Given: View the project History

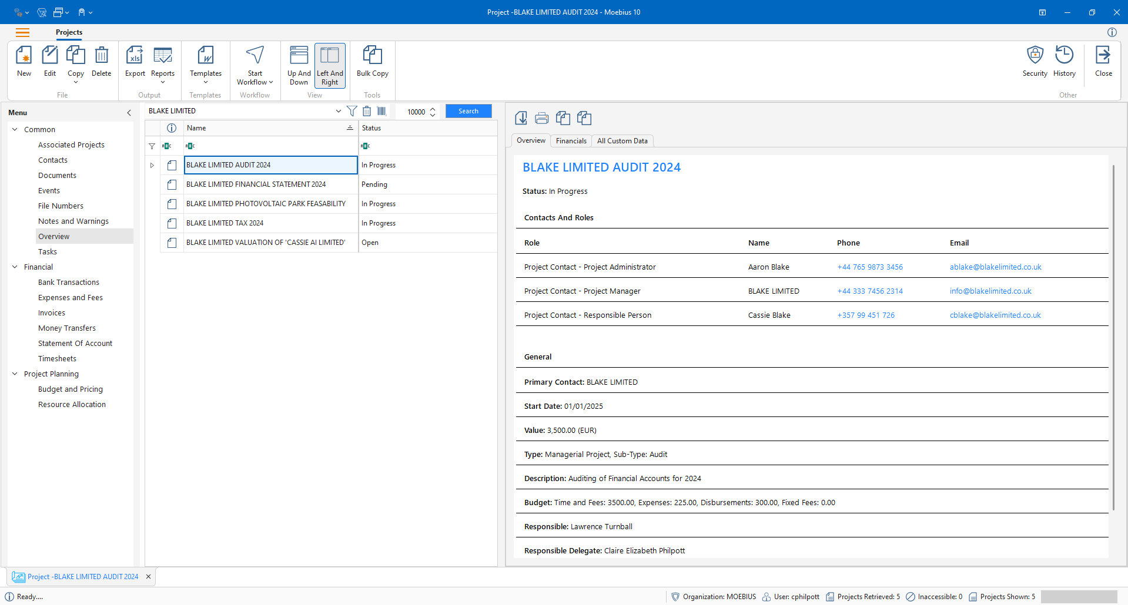Looking at the screenshot, I should (1065, 61).
